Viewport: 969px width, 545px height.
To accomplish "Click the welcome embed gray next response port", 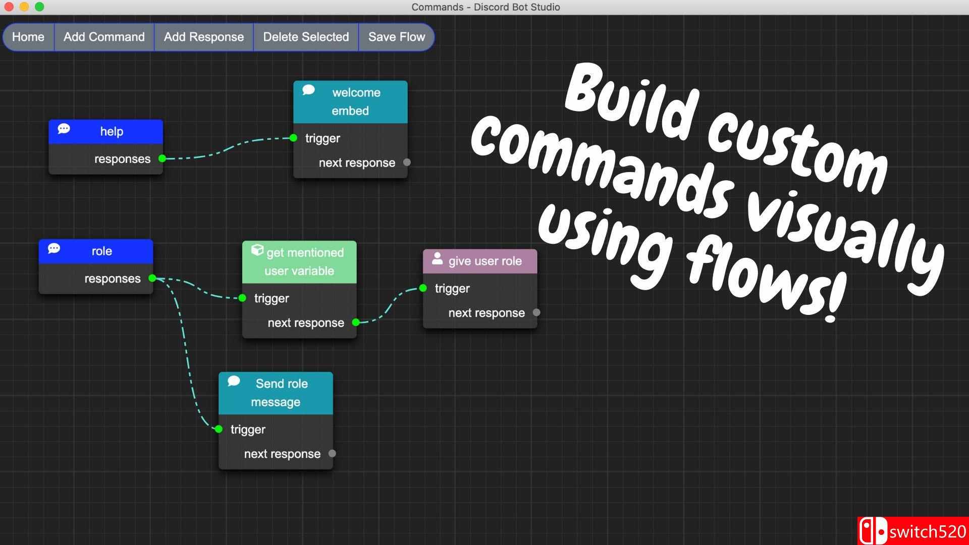I will (x=407, y=162).
